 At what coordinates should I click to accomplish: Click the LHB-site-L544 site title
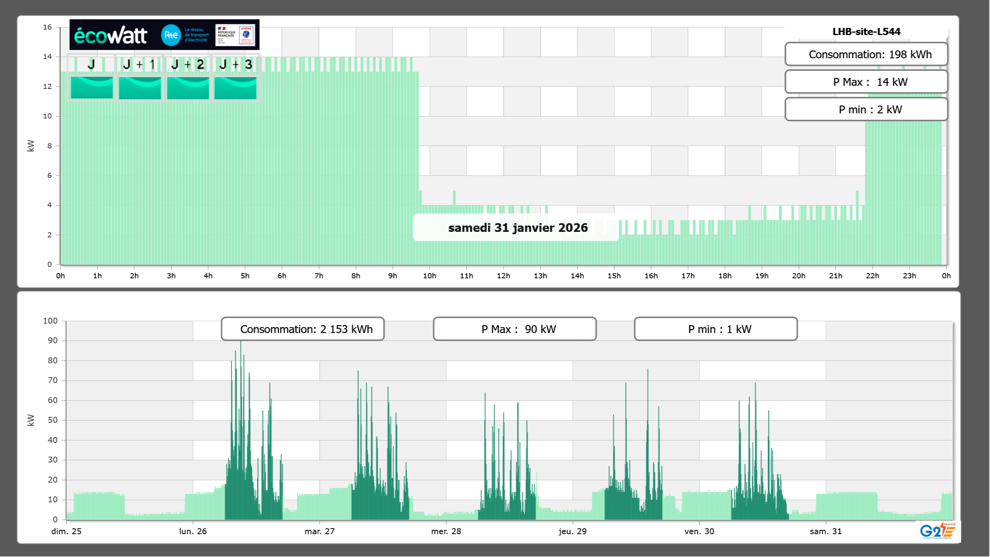866,31
